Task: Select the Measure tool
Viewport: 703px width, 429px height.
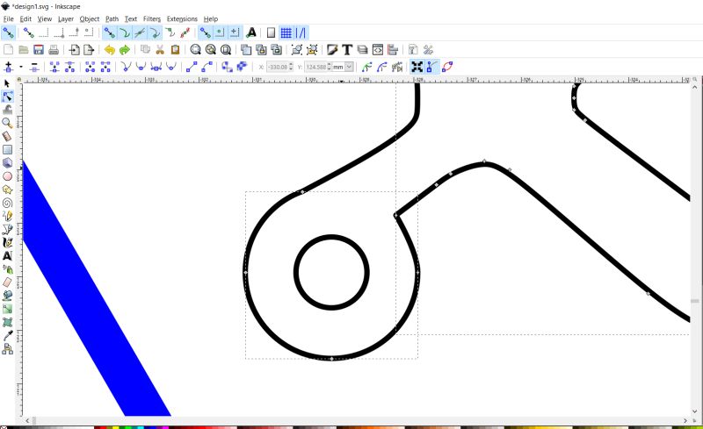Action: tap(7, 136)
